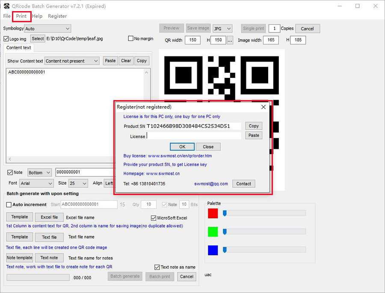
Task: Toggle Text note as name checkbox
Action: point(157,267)
